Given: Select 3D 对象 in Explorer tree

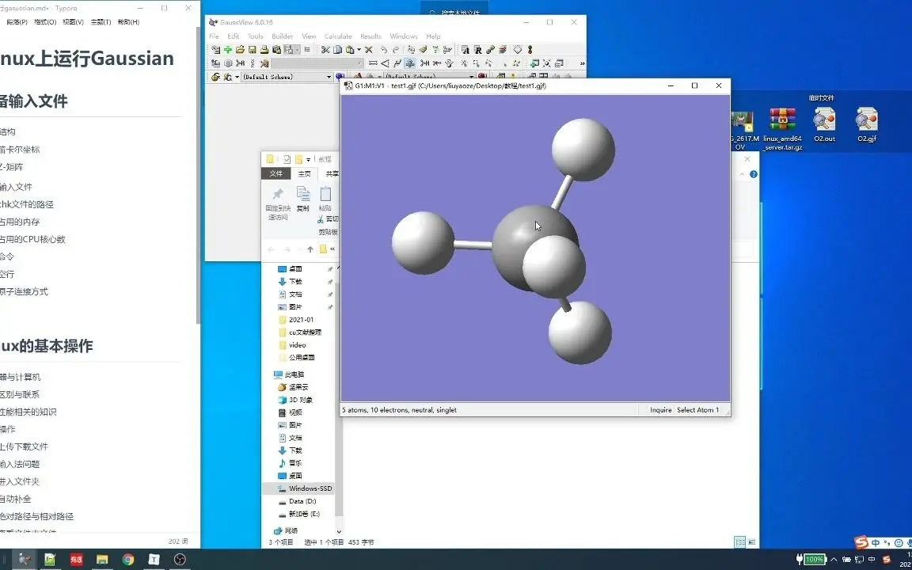Looking at the screenshot, I should click(301, 400).
